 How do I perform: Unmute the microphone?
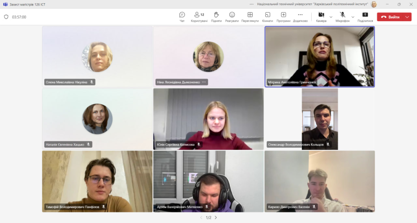pyautogui.click(x=342, y=17)
